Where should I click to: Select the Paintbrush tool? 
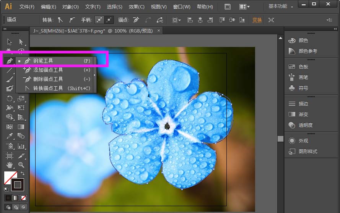pyautogui.click(x=9, y=79)
